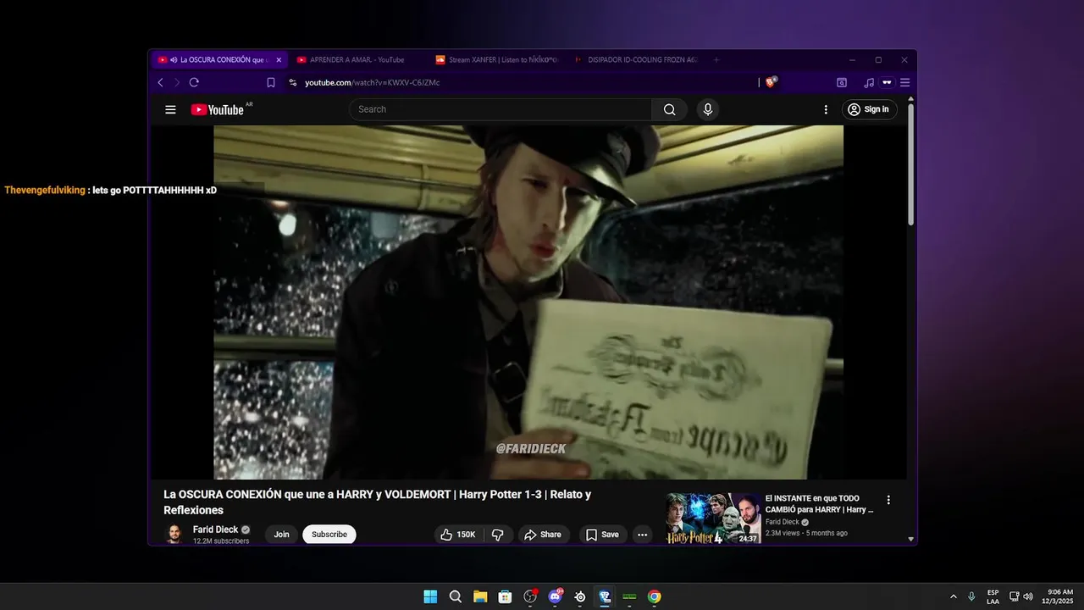Click the YouTube search magnifier button
Image resolution: width=1084 pixels, height=610 pixels.
pyautogui.click(x=669, y=109)
